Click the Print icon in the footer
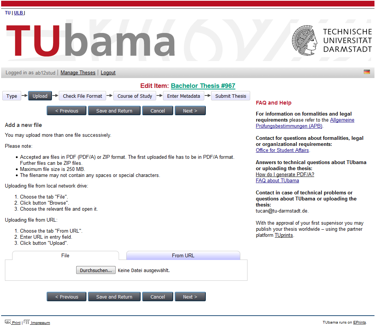The image size is (376, 327). point(8,322)
